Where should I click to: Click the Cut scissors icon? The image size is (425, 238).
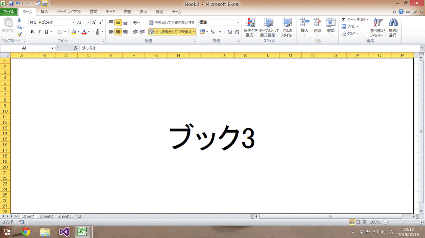pyautogui.click(x=19, y=20)
